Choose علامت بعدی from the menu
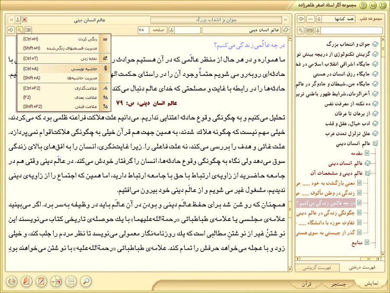Screen dimensions: 390x293 (64, 98)
